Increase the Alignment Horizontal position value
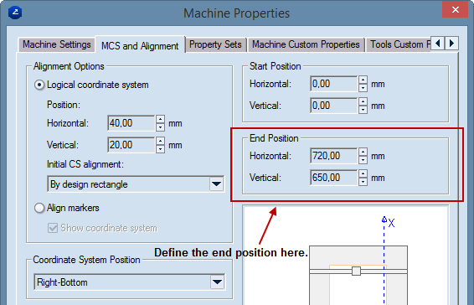474x305 pixels. click(x=161, y=119)
